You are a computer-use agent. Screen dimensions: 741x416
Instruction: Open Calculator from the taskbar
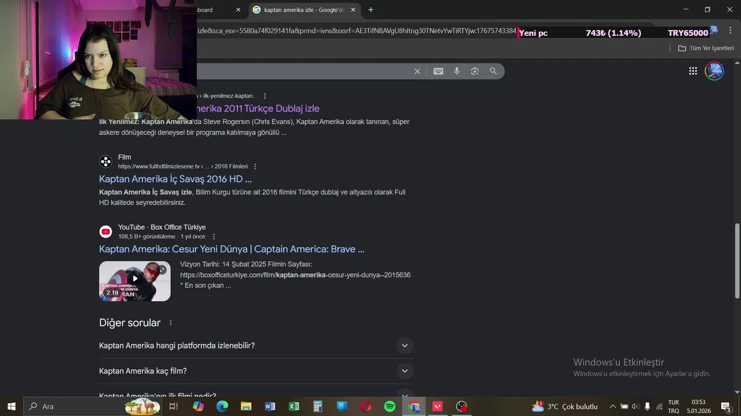pyautogui.click(x=318, y=406)
